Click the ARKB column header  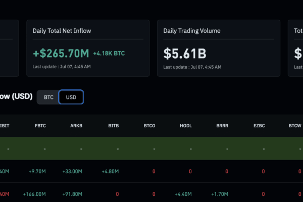[x=76, y=126]
